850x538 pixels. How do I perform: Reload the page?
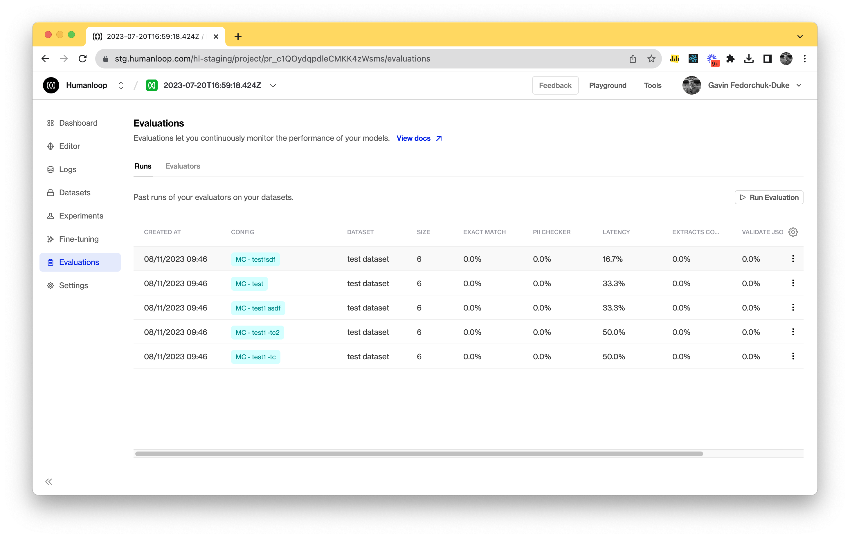coord(83,59)
